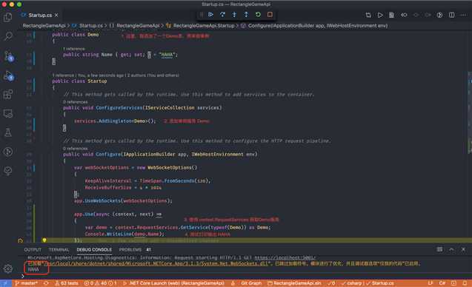Click the services.AddSingleton<Demo>() line
Image resolution: width=472 pixels, height=287 pixels.
pyautogui.click(x=115, y=121)
